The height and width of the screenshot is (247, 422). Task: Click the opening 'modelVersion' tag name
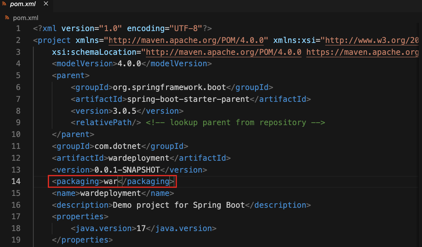click(85, 64)
